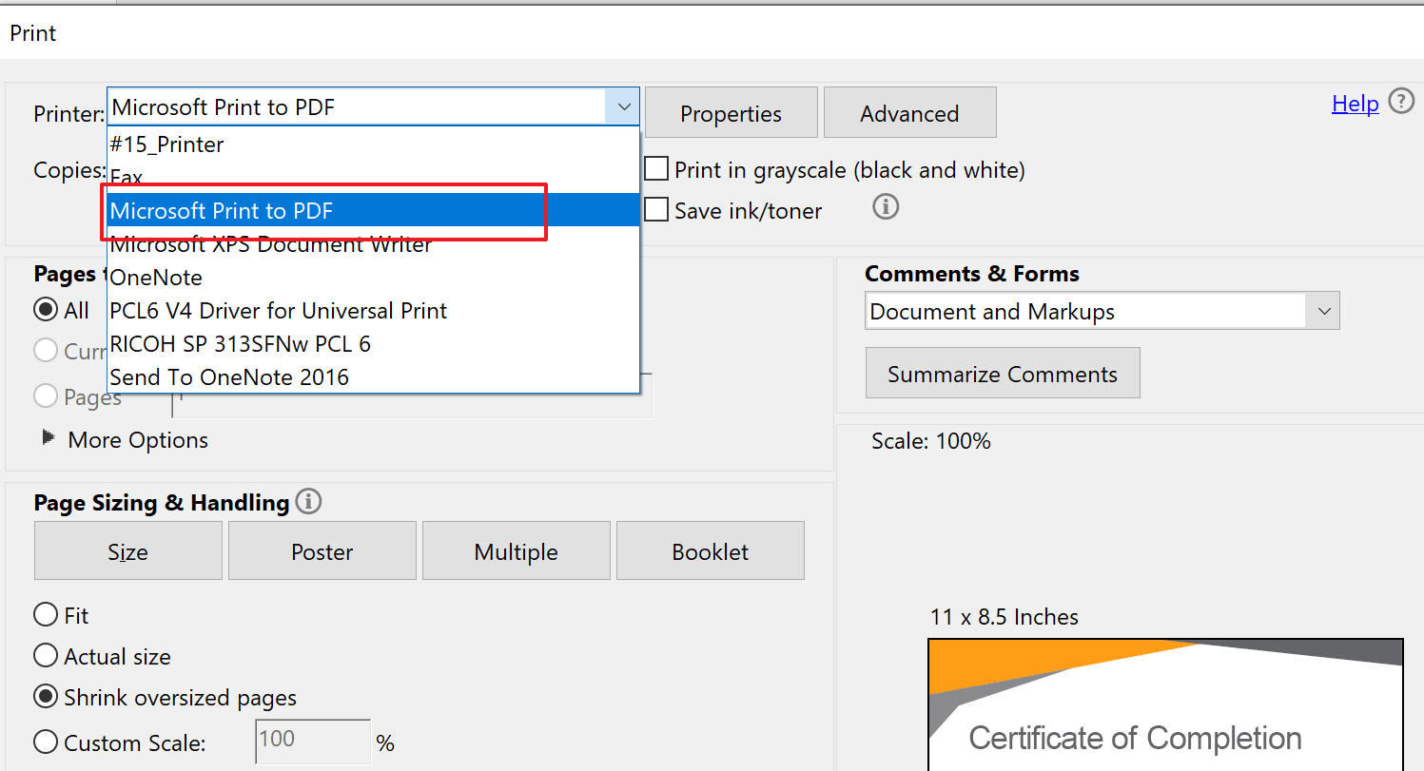Select Send To OneNote 2016 printer
Screen dimensions: 1424x771
tap(230, 376)
